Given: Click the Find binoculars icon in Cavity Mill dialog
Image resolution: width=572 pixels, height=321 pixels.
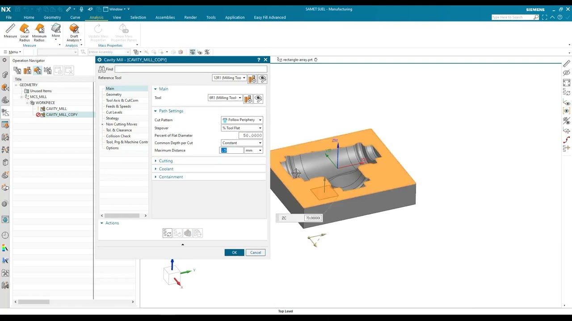Looking at the screenshot, I should coord(102,69).
